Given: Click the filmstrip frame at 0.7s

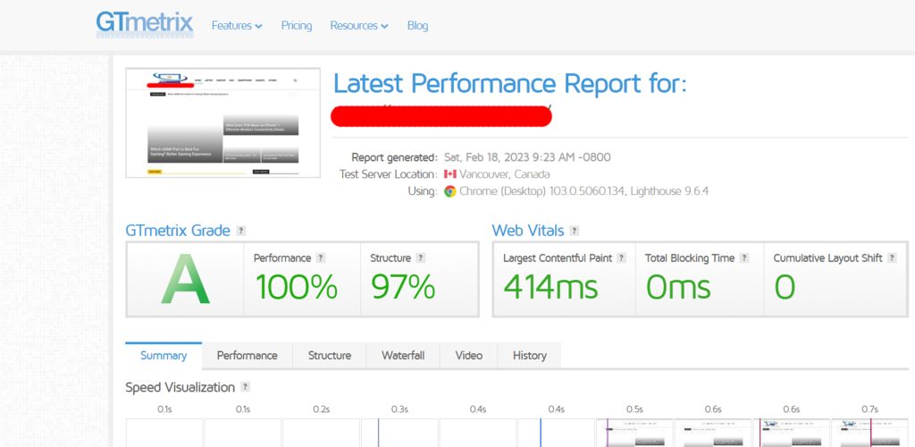Looking at the screenshot, I should pos(869,433).
